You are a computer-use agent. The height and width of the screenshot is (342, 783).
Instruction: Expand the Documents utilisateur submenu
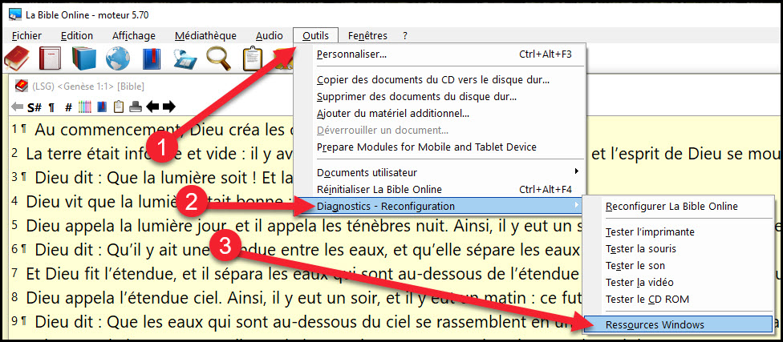point(444,172)
